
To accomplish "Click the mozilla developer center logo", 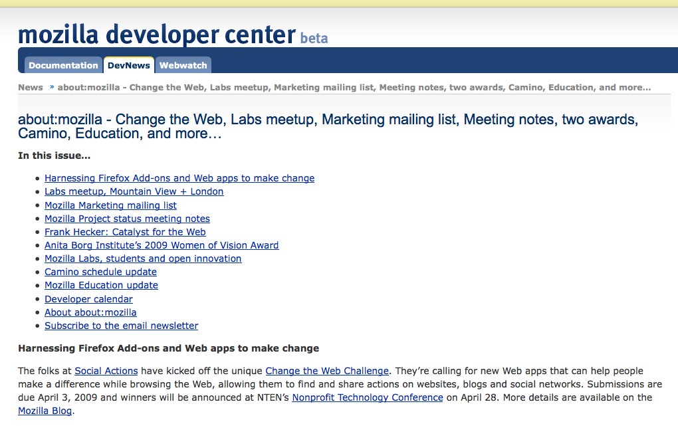I will [157, 35].
